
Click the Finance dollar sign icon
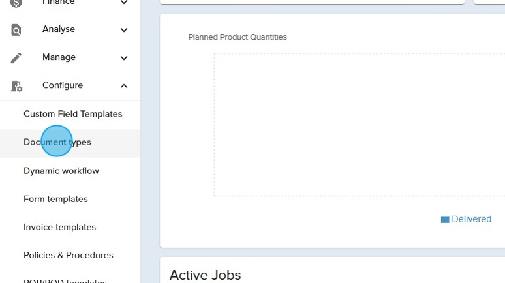pyautogui.click(x=16, y=3)
